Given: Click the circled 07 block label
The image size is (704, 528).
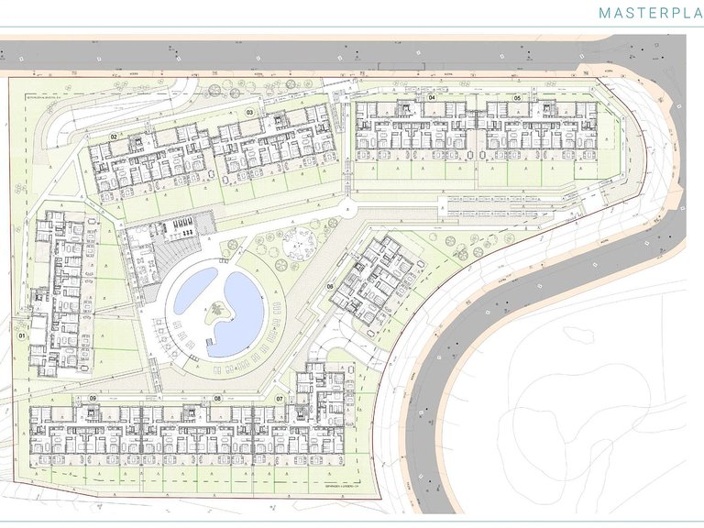Looking at the screenshot, I should pyautogui.click(x=280, y=398).
